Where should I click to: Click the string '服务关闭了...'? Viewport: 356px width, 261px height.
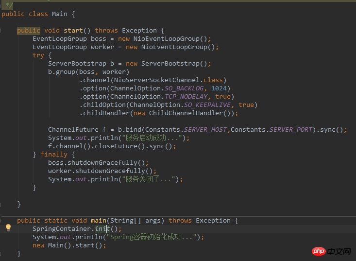[149, 179]
